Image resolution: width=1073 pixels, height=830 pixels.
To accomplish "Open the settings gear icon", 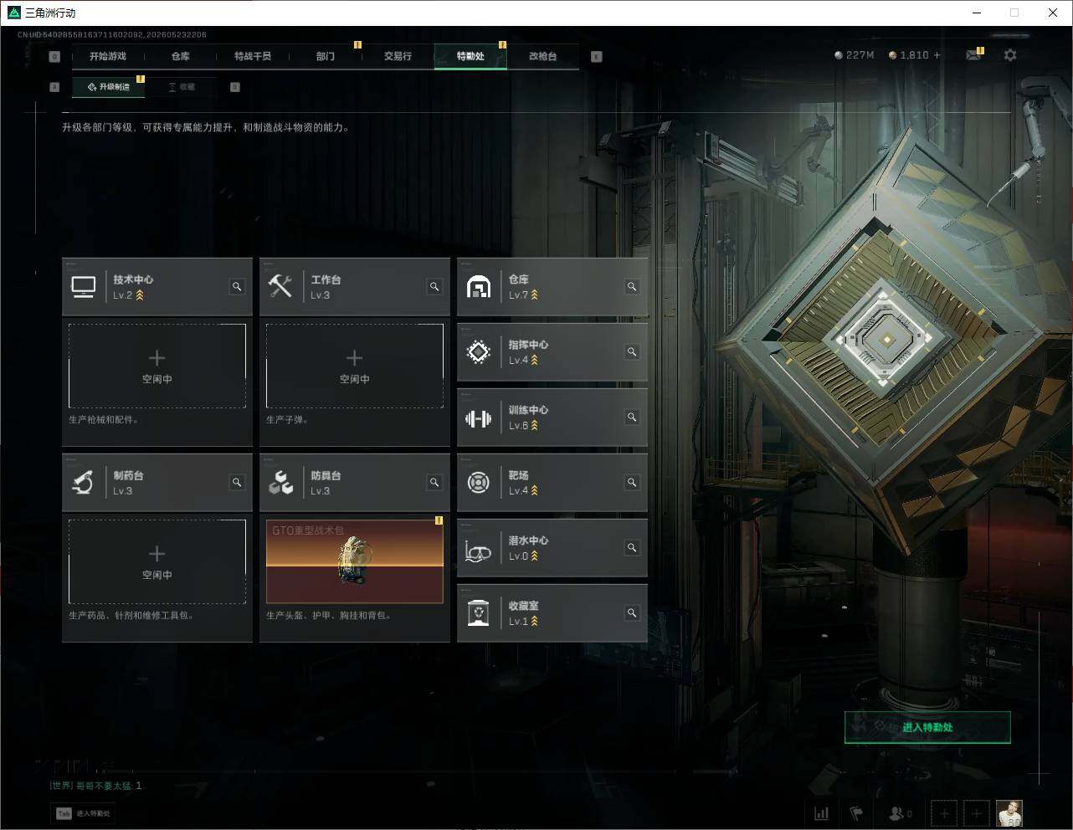I will (1010, 55).
